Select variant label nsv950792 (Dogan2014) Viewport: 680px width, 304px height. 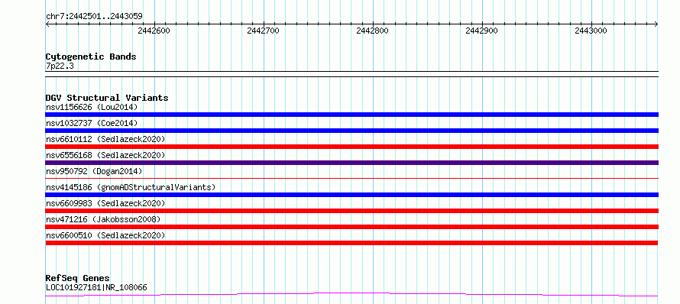[x=94, y=171]
